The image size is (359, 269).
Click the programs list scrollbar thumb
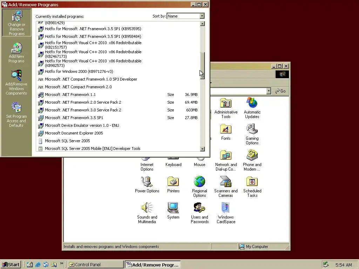point(202,65)
